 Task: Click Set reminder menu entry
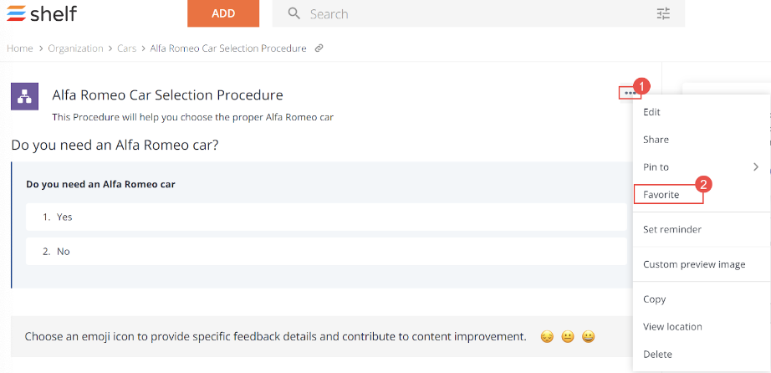(x=672, y=229)
